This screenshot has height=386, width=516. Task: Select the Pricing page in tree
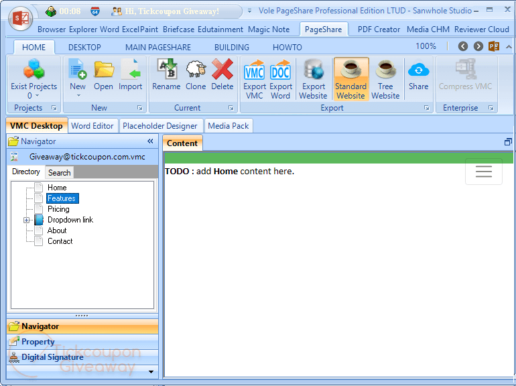point(58,209)
